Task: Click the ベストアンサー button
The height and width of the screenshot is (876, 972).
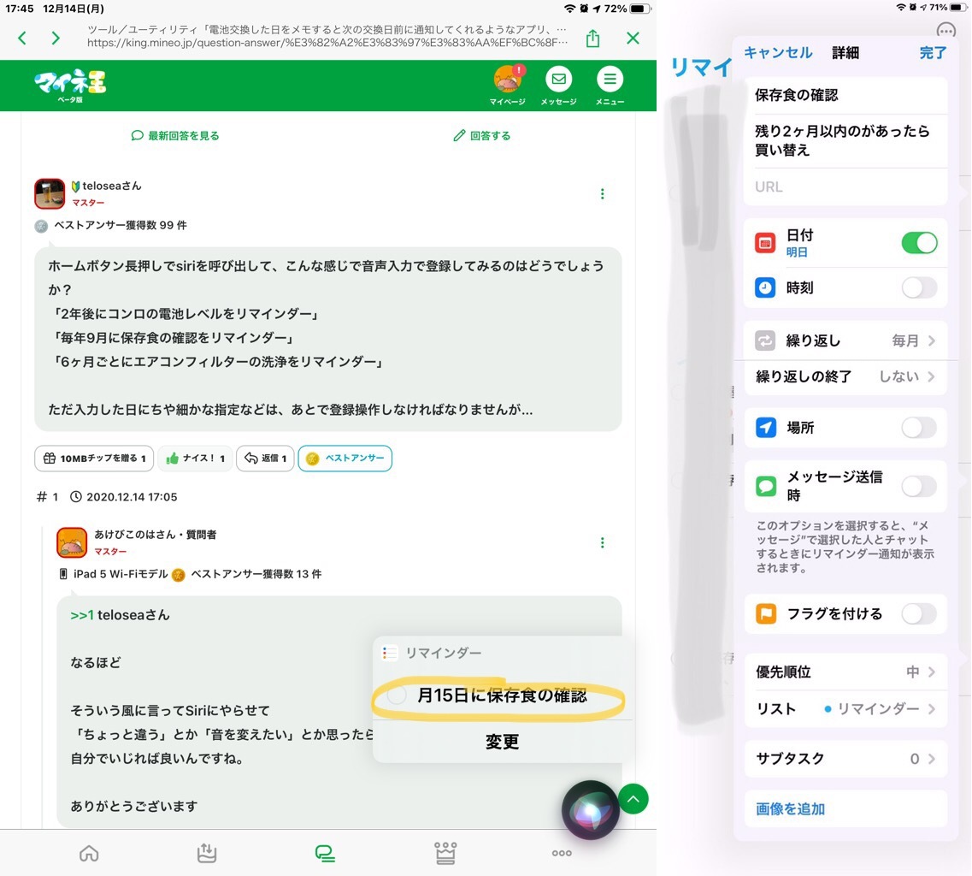Action: click(x=345, y=459)
